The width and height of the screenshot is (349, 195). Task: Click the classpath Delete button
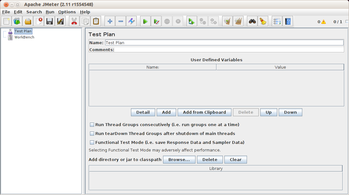click(210, 160)
